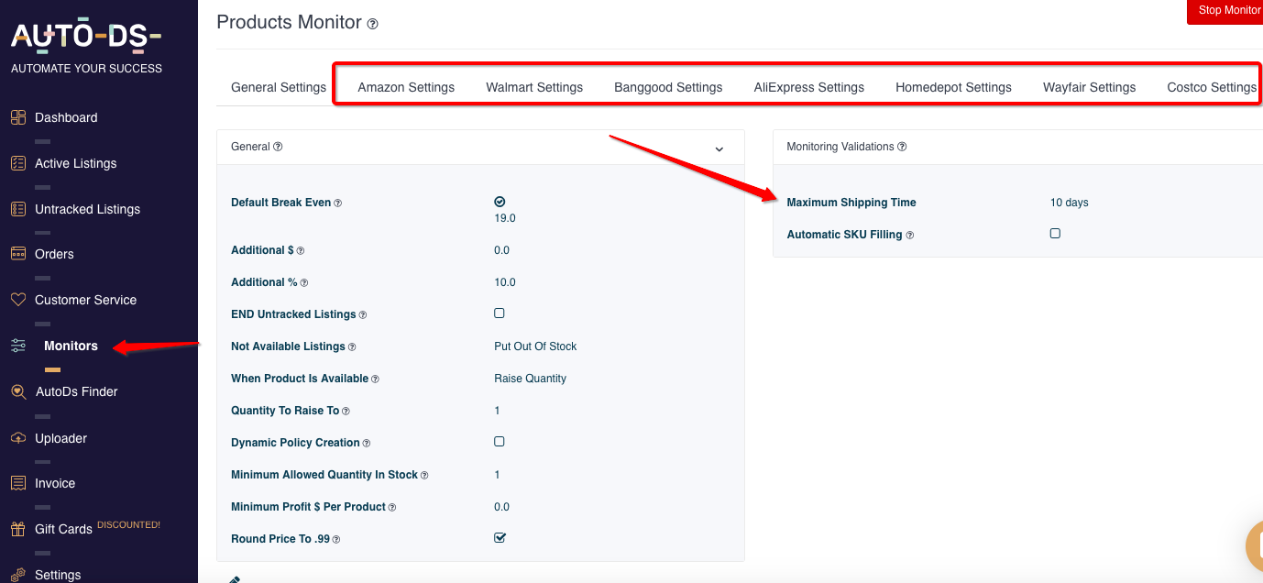1263x583 pixels.
Task: Click the Monitors sliders icon
Action: pos(18,346)
